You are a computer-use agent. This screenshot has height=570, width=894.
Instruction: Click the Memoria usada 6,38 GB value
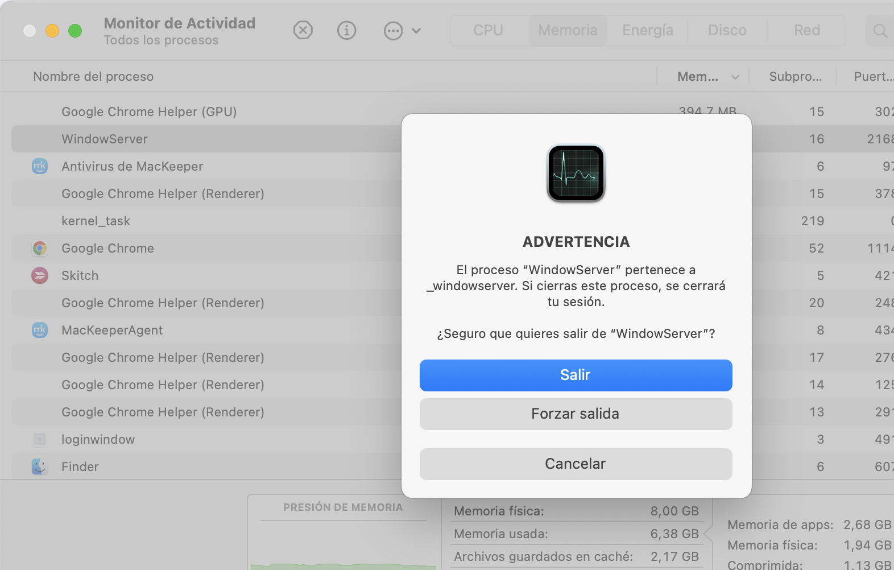[x=674, y=534]
